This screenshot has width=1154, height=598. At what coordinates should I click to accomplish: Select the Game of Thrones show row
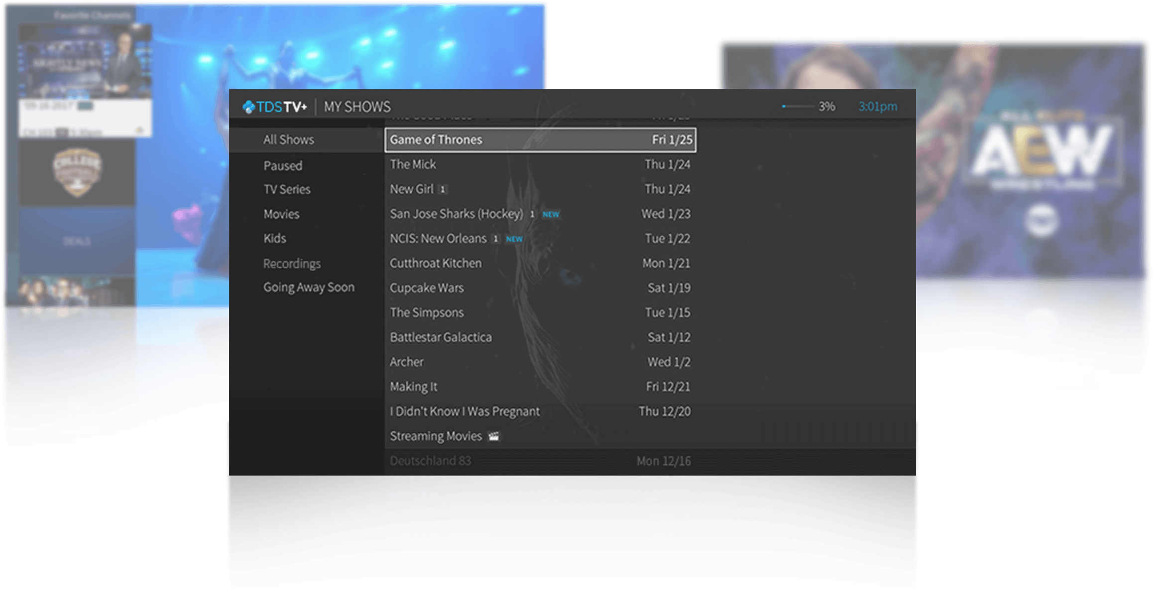540,140
